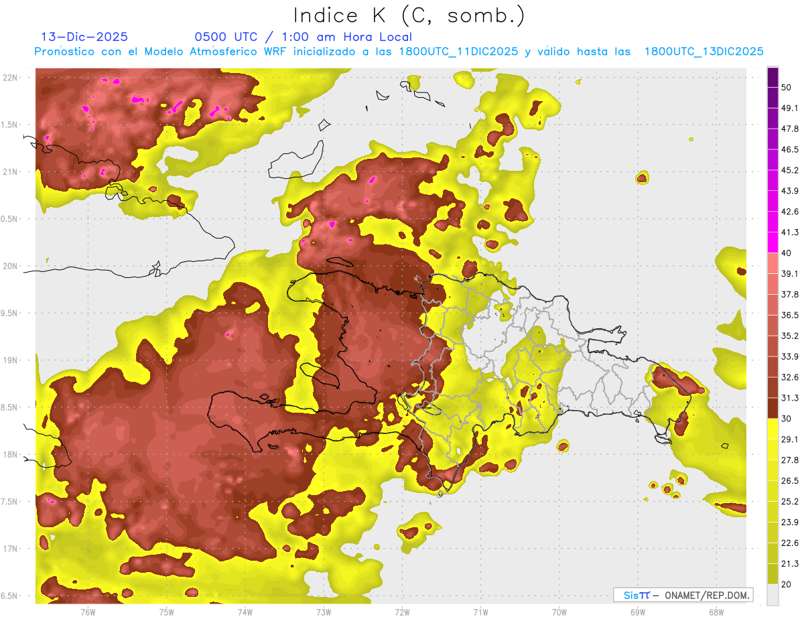This screenshot has height=621, width=804.
Task: Click the colorbar value 31.3
Action: (x=790, y=398)
